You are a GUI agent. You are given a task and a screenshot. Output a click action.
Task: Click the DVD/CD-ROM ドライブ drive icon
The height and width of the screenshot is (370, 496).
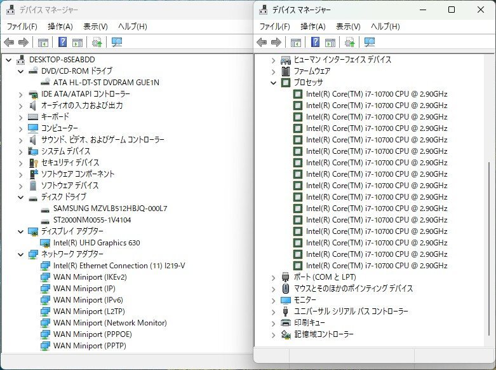click(33, 71)
